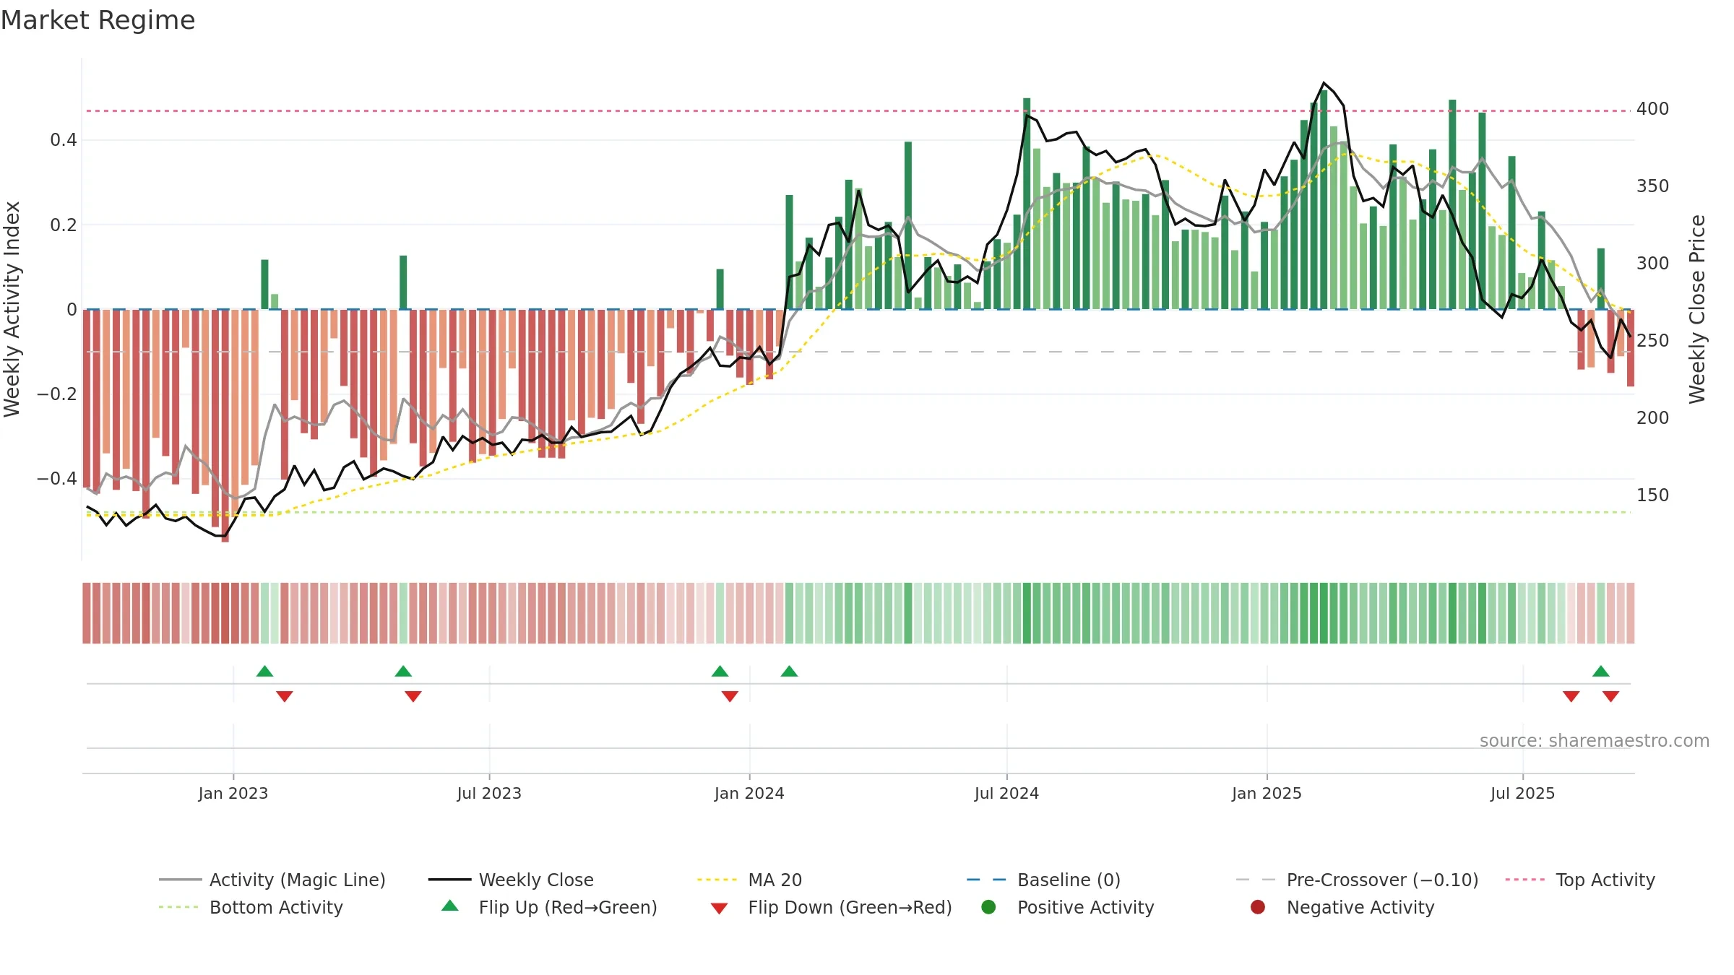The width and height of the screenshot is (1734, 975).
Task: Select the first Flip Down marker after Jan 2023
Action: pyautogui.click(x=285, y=696)
